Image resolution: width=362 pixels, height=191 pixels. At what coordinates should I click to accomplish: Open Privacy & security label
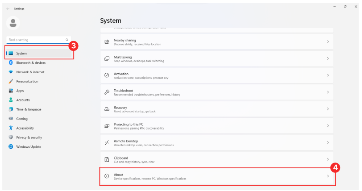pos(29,137)
